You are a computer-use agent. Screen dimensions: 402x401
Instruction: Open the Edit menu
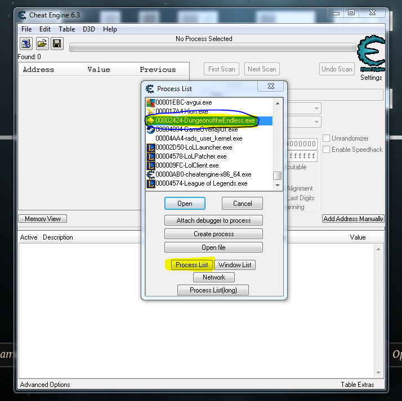45,29
